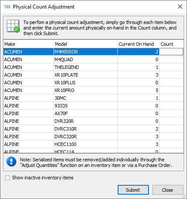This screenshot has height=199, width=187.
Task: Select the DVR320R model cell
Action: pyautogui.click(x=86, y=121)
